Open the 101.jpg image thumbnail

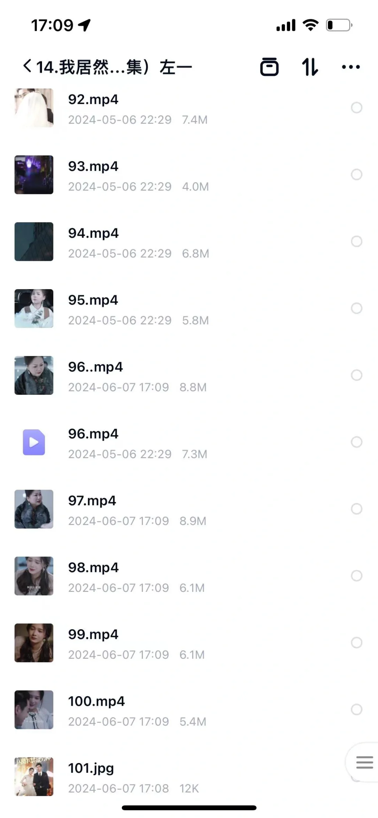pos(34,776)
